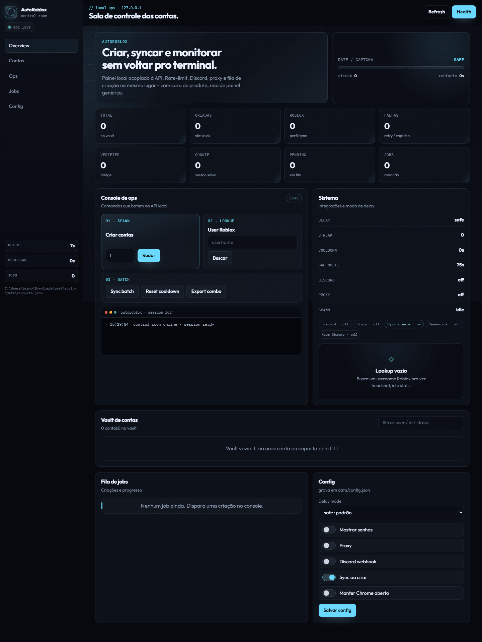This screenshot has width=482, height=642.
Task: Click the yellow dot in session log header
Action: [x=111, y=312]
